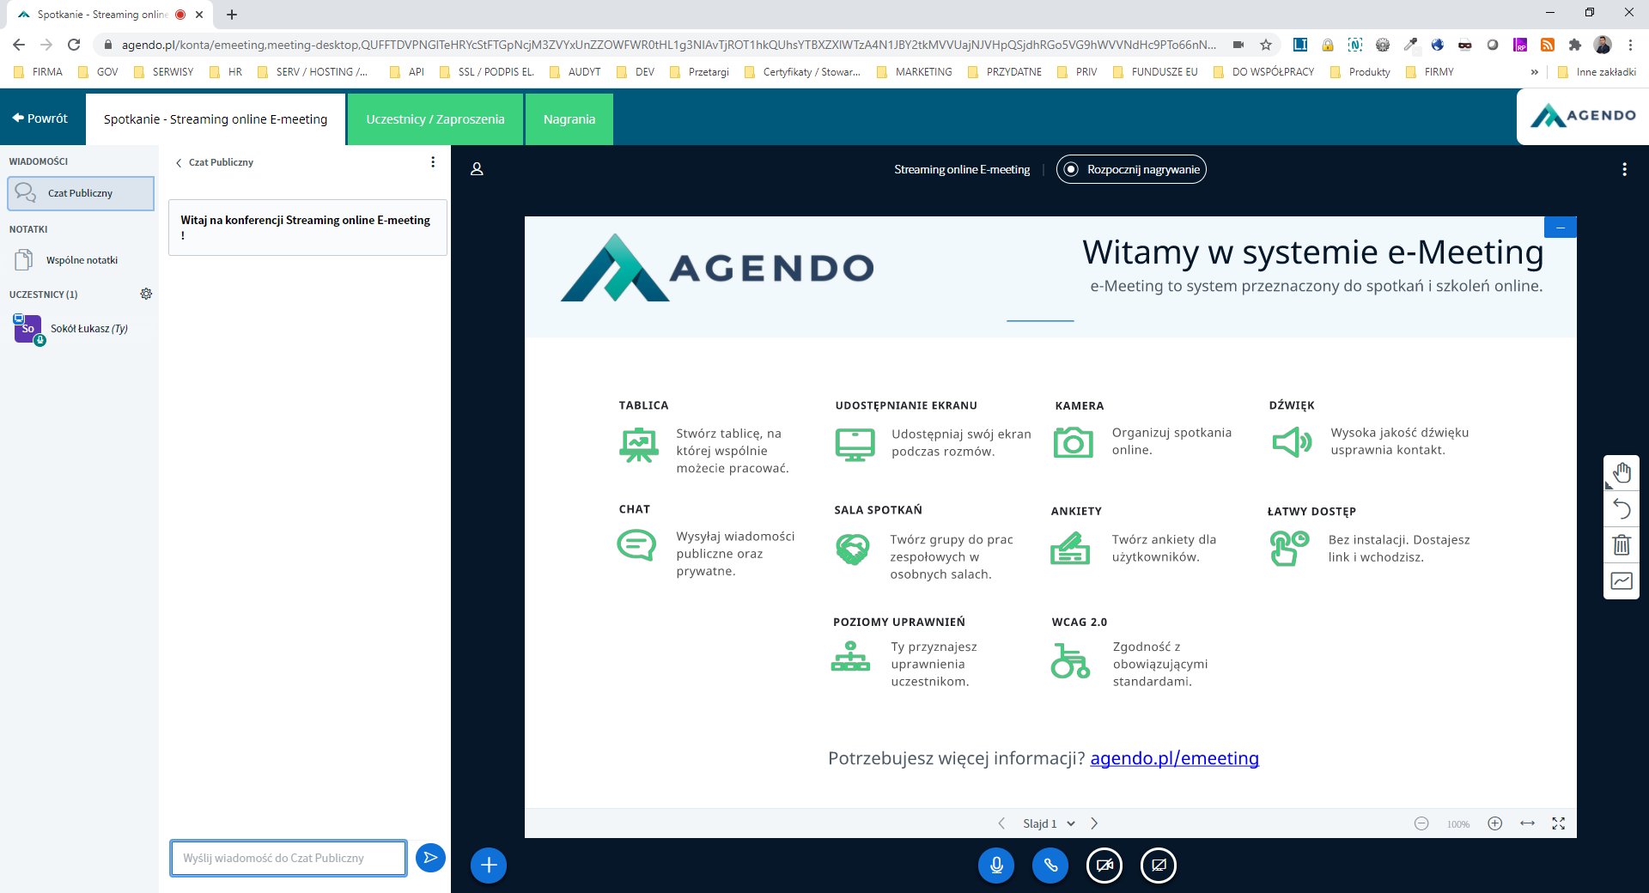Open the agendo.pl/emeeting link
1649x893 pixels.
pos(1174,758)
